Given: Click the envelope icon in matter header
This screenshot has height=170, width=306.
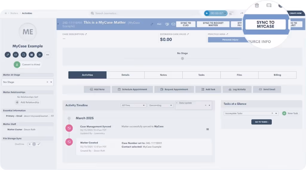Looking at the screenshot, I should 173,24.
